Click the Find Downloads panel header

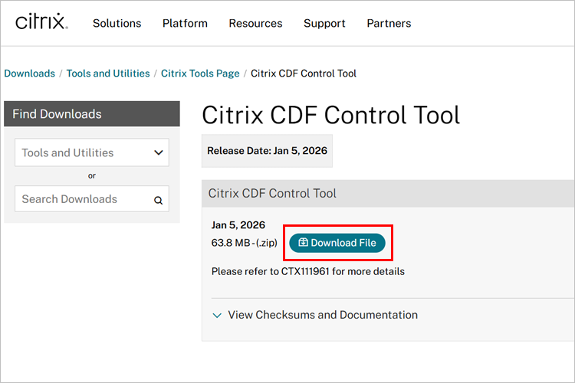[92, 114]
